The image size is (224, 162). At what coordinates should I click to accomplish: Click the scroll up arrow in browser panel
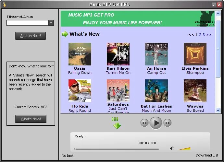tap(218, 14)
